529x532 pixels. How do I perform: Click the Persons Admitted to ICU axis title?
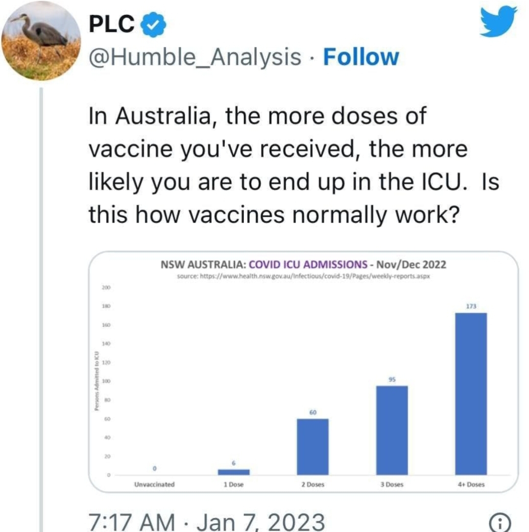(97, 381)
